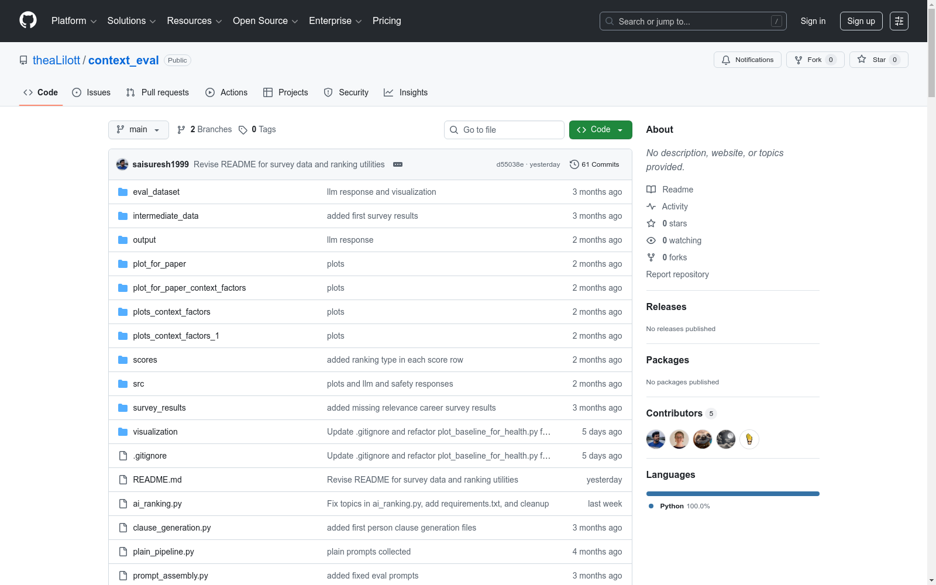
Task: Click the README.md file icon
Action: coord(123,480)
